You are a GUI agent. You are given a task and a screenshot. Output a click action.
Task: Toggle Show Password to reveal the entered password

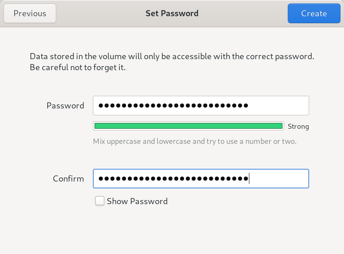(99, 201)
